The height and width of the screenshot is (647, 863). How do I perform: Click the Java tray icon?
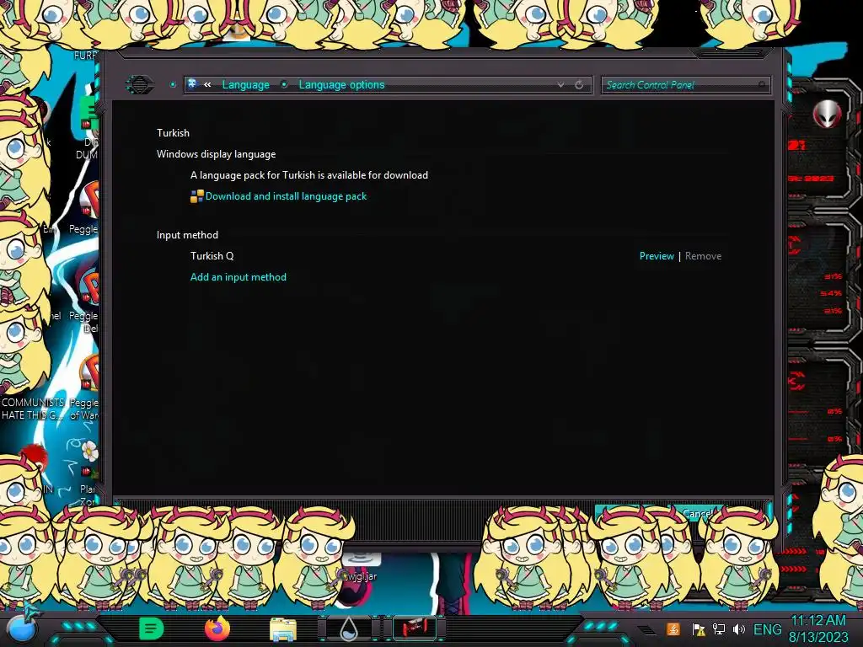point(673,629)
